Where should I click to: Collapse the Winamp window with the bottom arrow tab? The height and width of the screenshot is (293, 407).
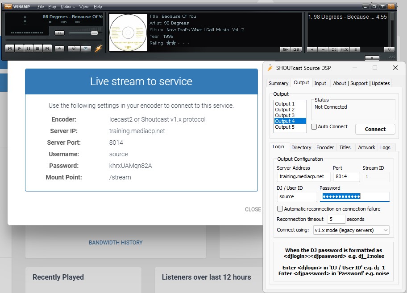[372, 57]
